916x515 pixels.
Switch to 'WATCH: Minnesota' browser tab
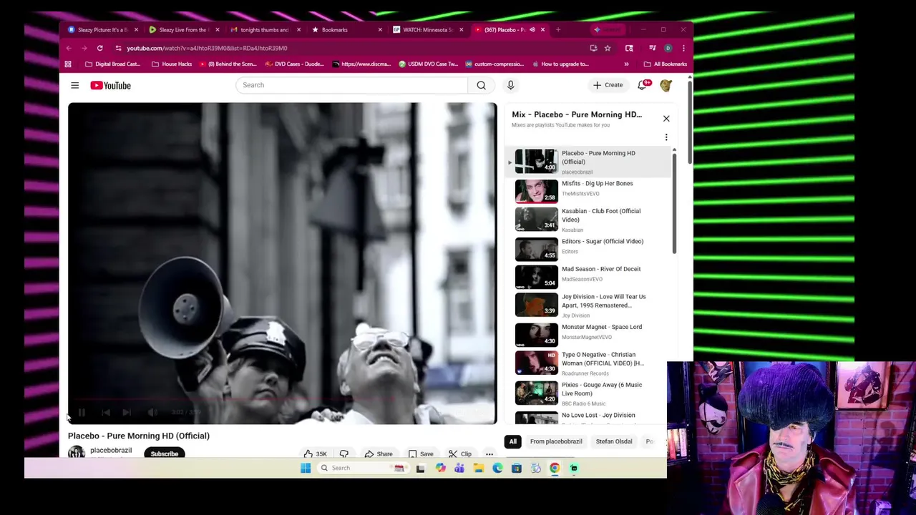click(x=428, y=30)
